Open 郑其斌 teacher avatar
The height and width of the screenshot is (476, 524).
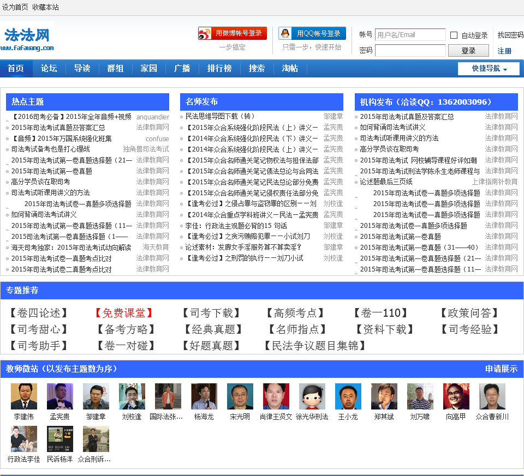(x=384, y=396)
